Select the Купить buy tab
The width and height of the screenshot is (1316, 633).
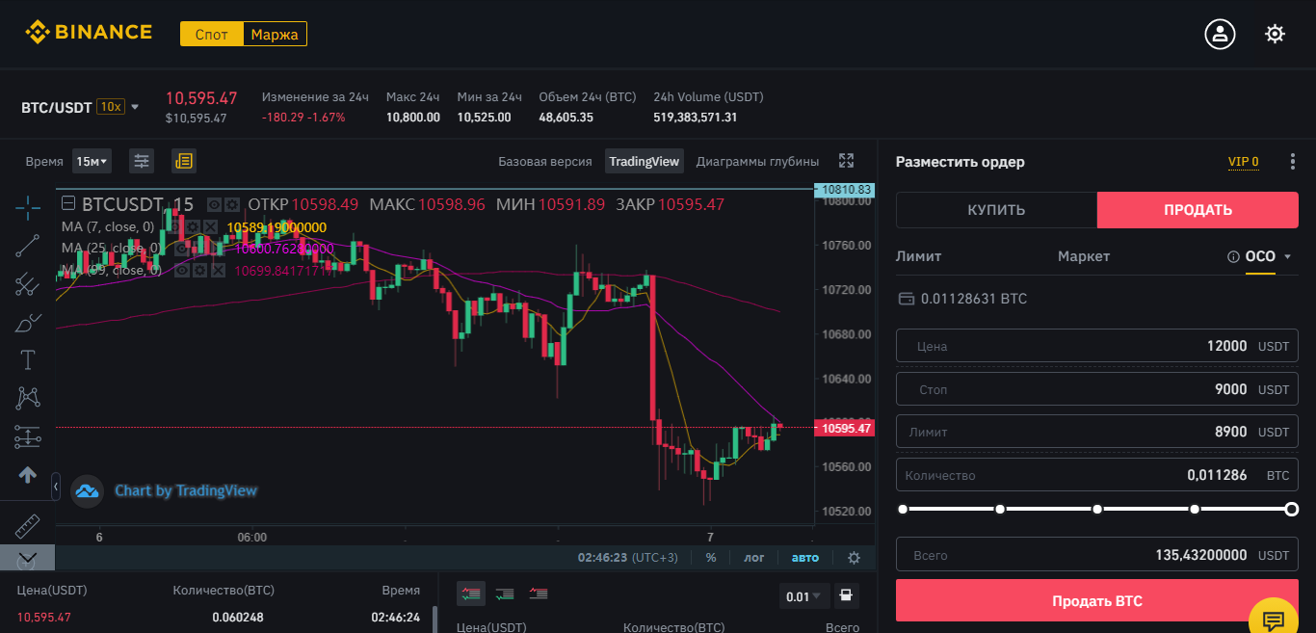point(996,210)
